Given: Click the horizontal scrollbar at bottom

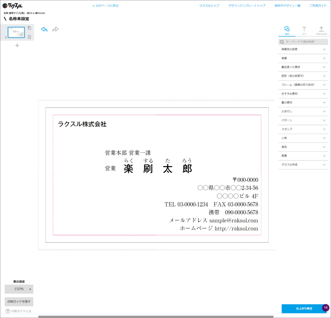Looking at the screenshot, I should (x=156, y=316).
